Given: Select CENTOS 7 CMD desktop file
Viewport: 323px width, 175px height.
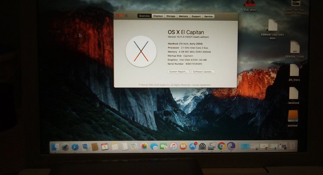Looking at the screenshot, I should 294,49.
